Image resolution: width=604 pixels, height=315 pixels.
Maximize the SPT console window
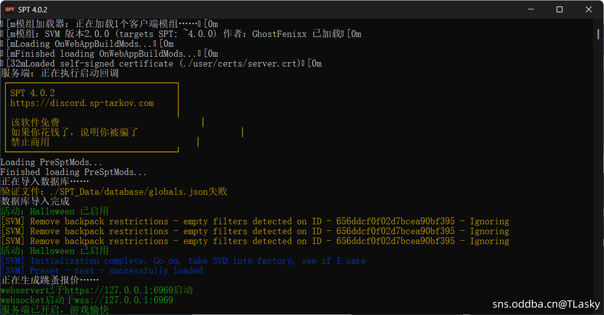[559, 9]
